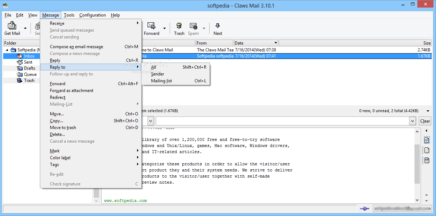
Task: Expand the Color label submenu
Action: pos(91,158)
